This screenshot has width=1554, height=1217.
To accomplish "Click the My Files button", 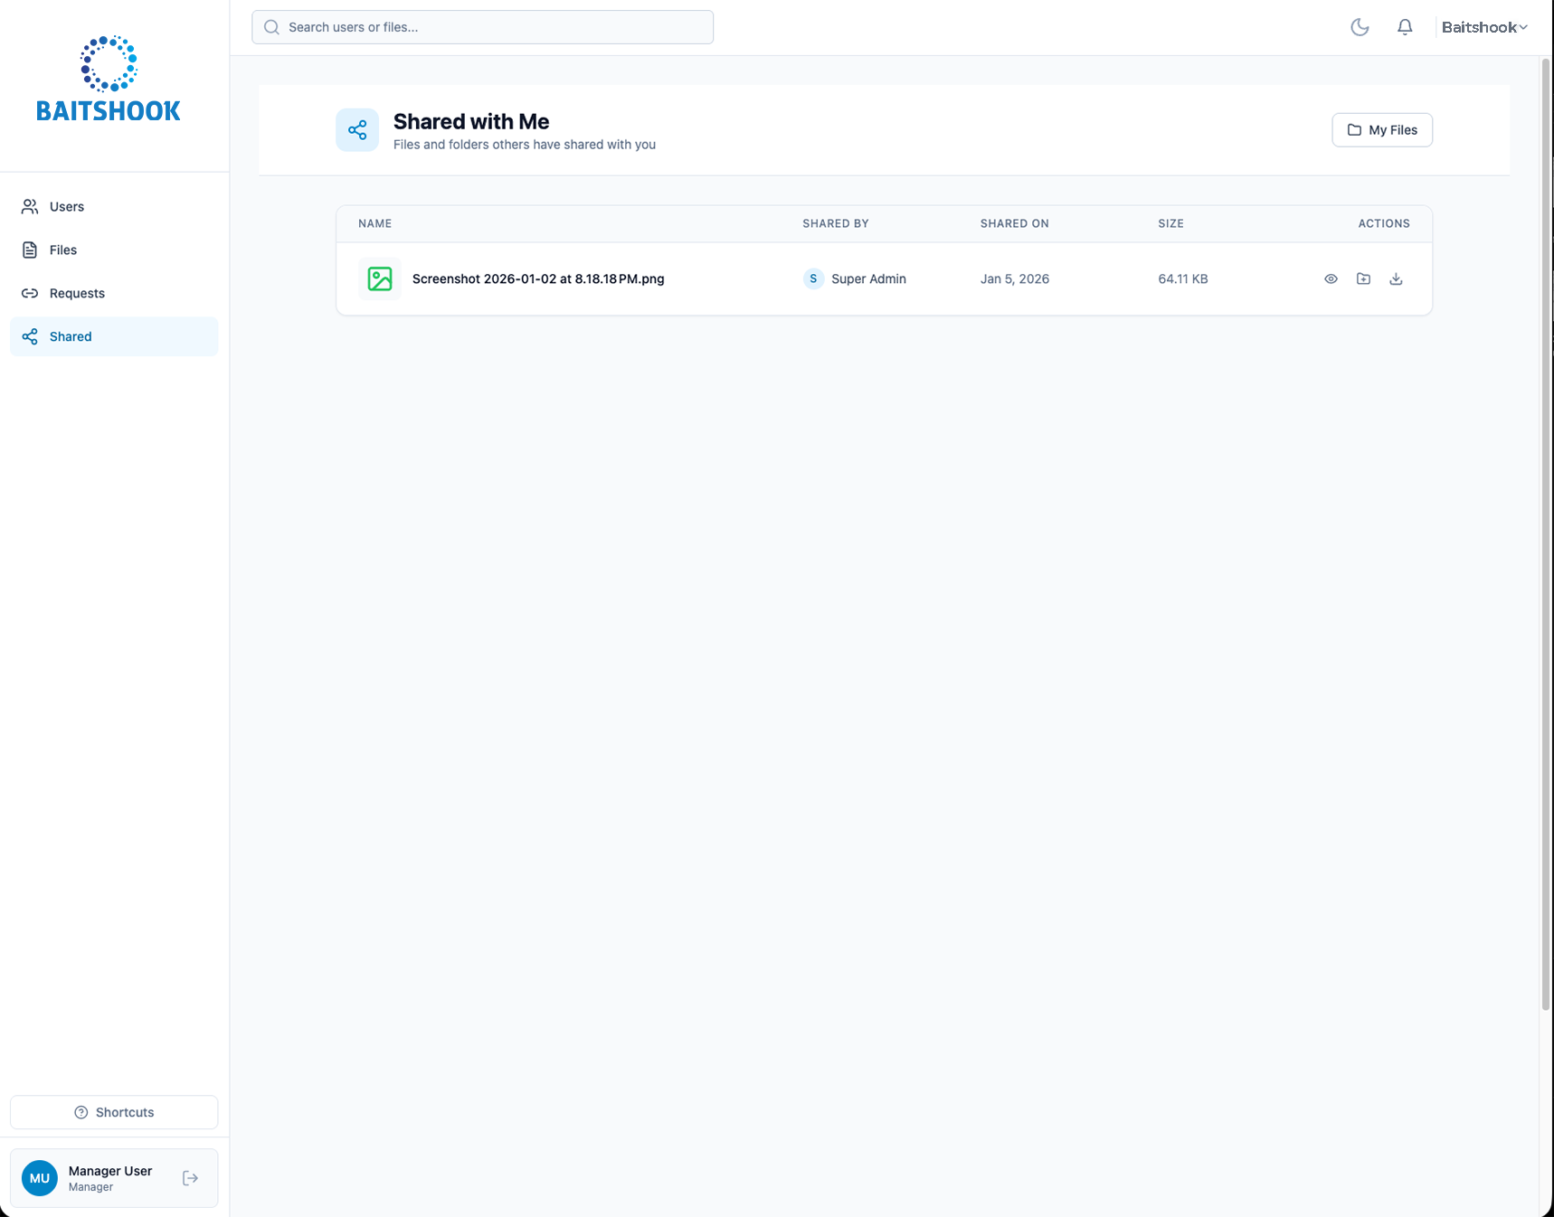I will pyautogui.click(x=1381, y=129).
